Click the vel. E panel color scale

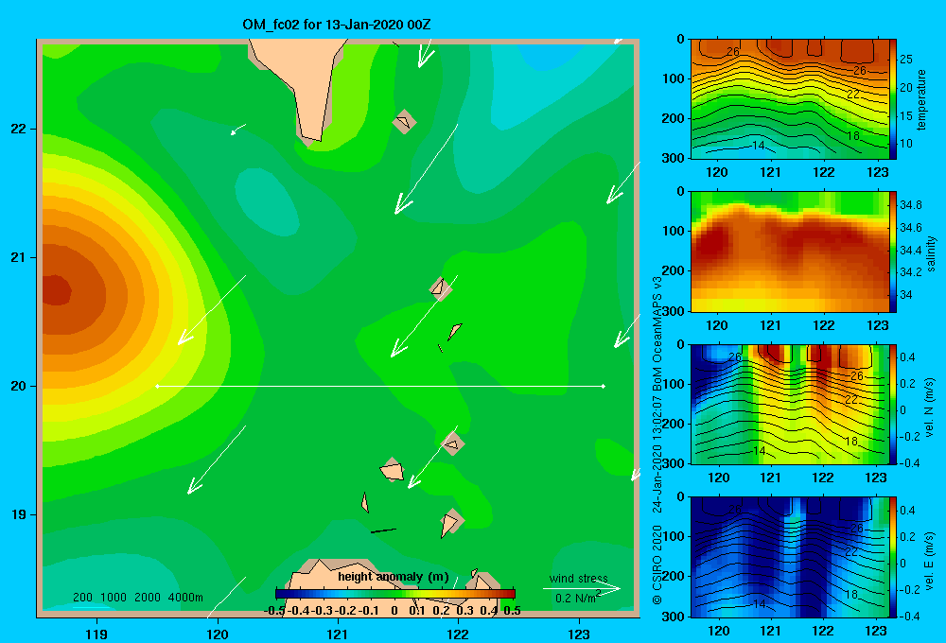(x=893, y=557)
